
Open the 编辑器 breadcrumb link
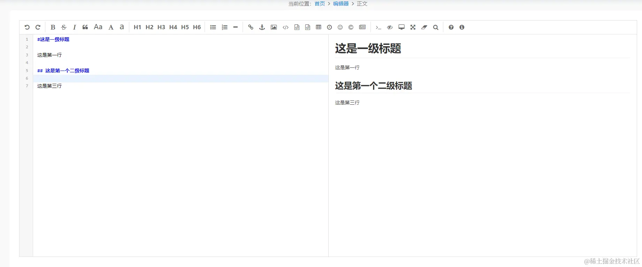click(341, 3)
